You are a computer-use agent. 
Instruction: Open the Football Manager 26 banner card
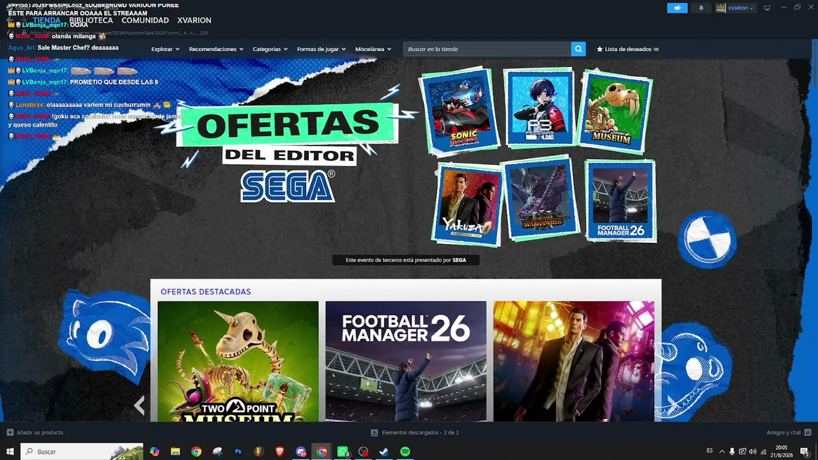621,201
